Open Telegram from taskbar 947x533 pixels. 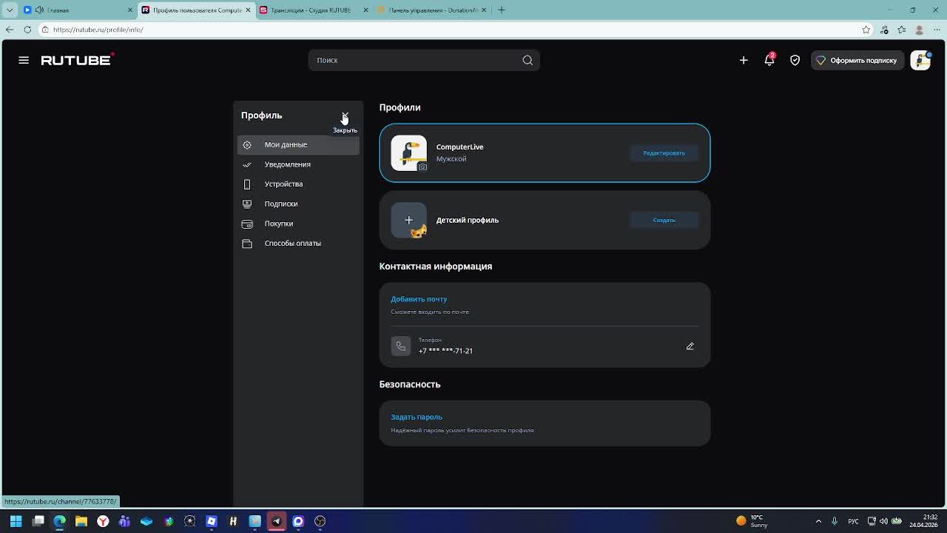coord(277,521)
